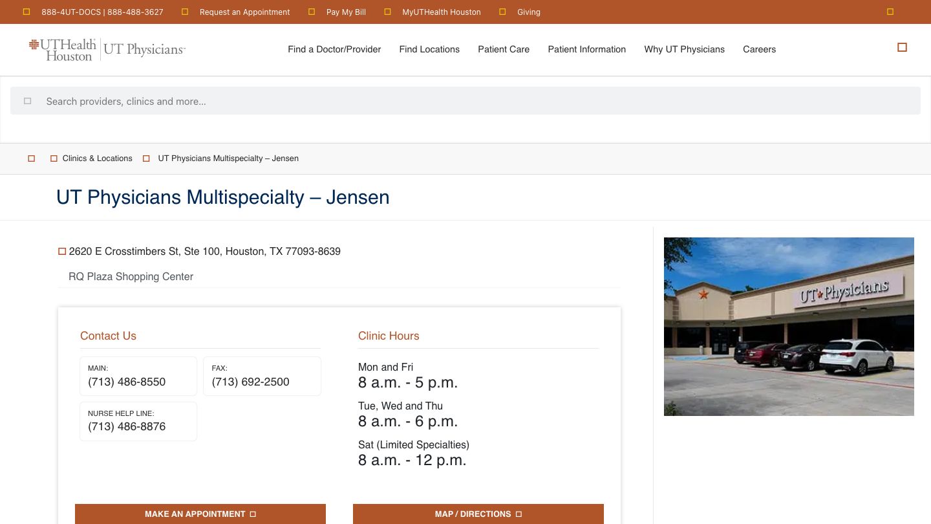Select the Giving heart icon in the top bar

point(502,11)
